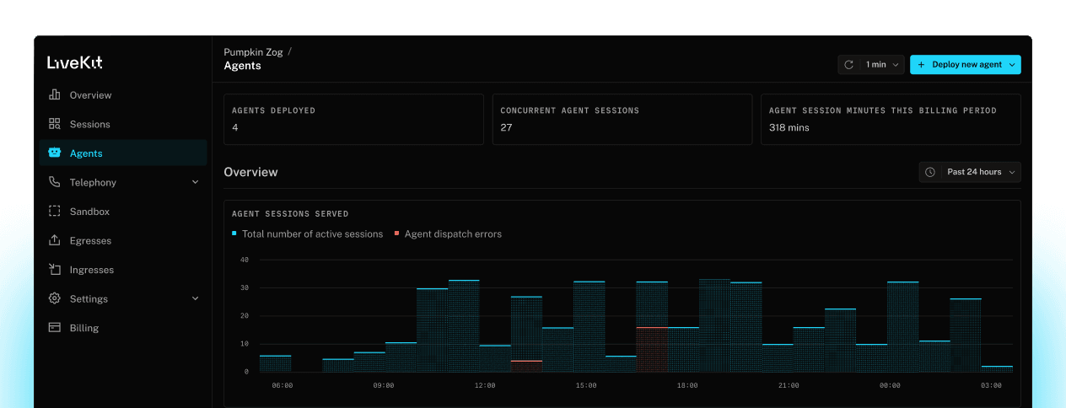This screenshot has height=408, width=1066.
Task: Click the refresh icon beside 1 min
Action: point(849,65)
